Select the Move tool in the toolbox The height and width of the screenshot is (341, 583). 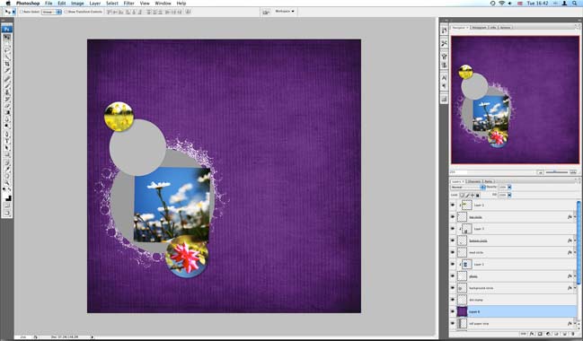point(7,37)
